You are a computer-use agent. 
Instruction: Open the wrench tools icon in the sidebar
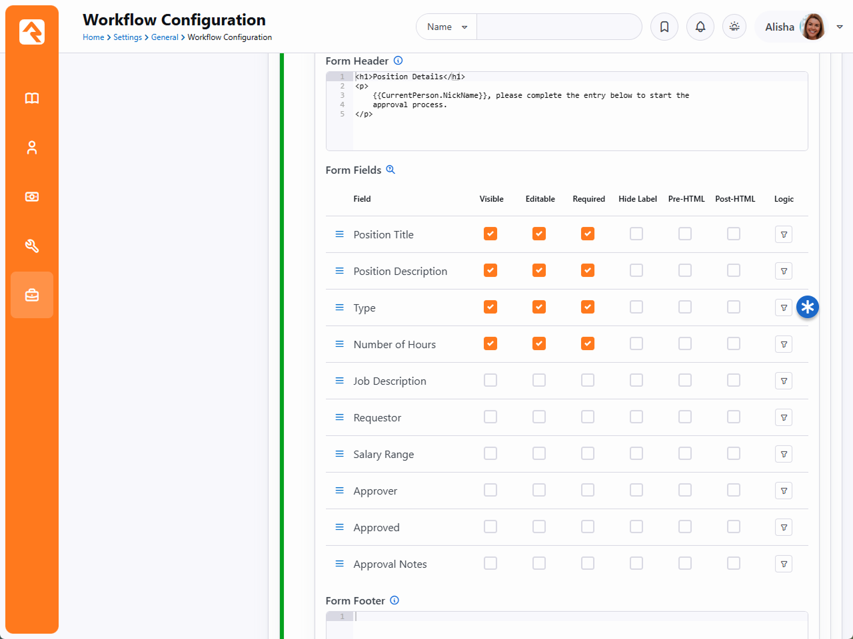32,246
